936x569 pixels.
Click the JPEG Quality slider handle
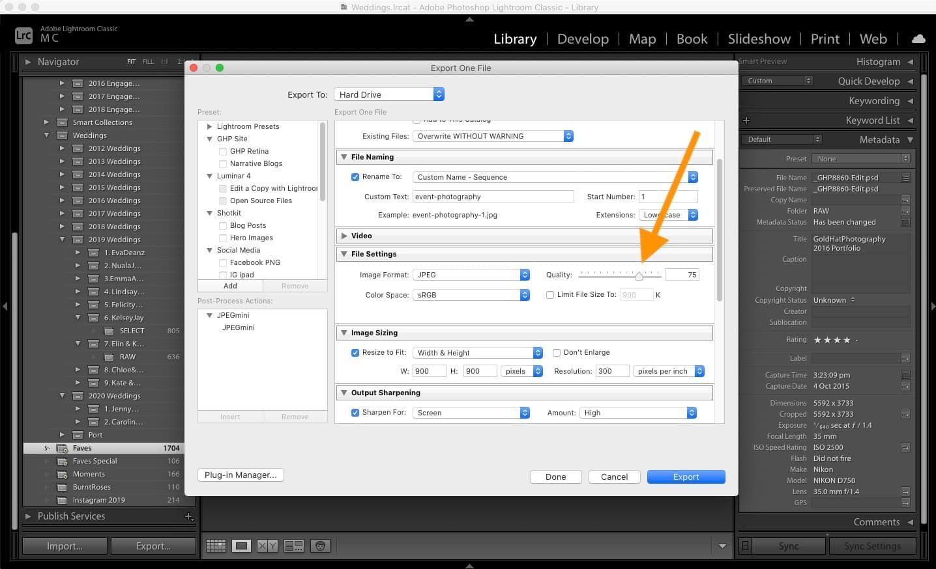coord(639,276)
